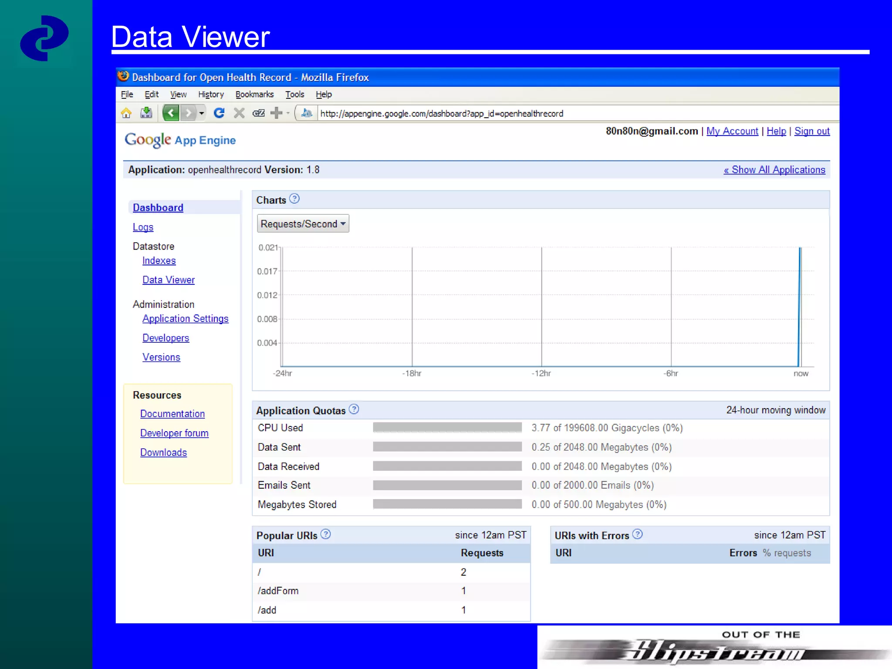Click the Downloads toolbar icon
The image size is (892, 669).
tap(146, 113)
